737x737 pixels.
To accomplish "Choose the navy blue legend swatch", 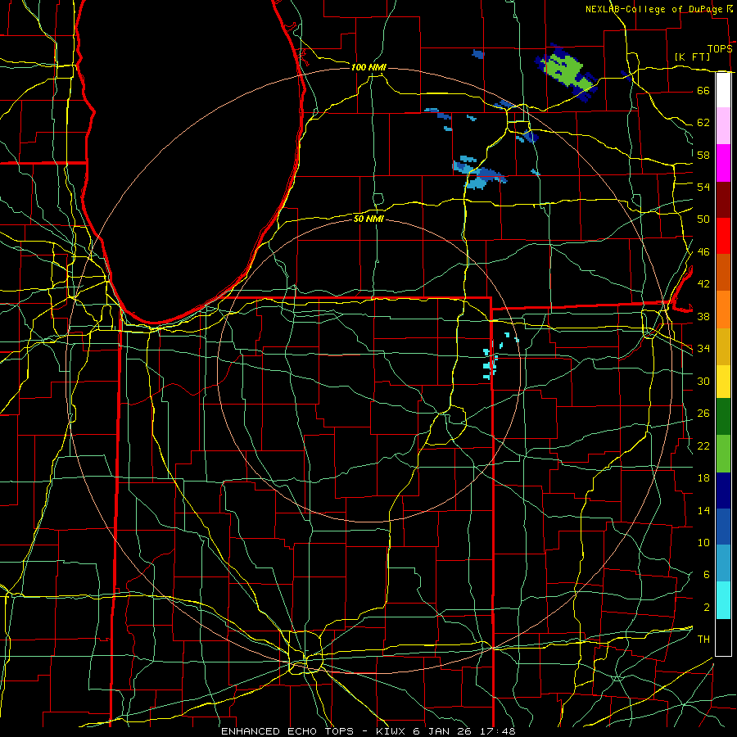I will pyautogui.click(x=723, y=491).
